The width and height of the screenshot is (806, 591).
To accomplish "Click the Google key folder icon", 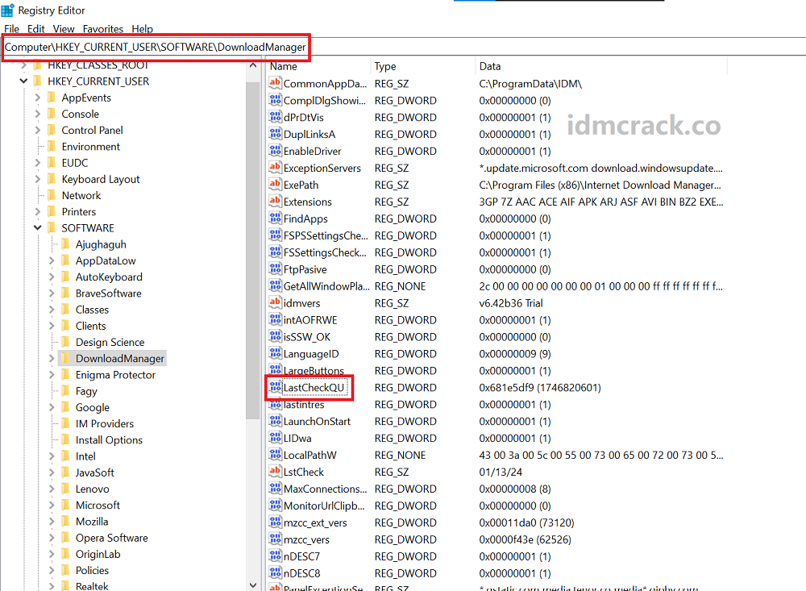I will pos(65,407).
